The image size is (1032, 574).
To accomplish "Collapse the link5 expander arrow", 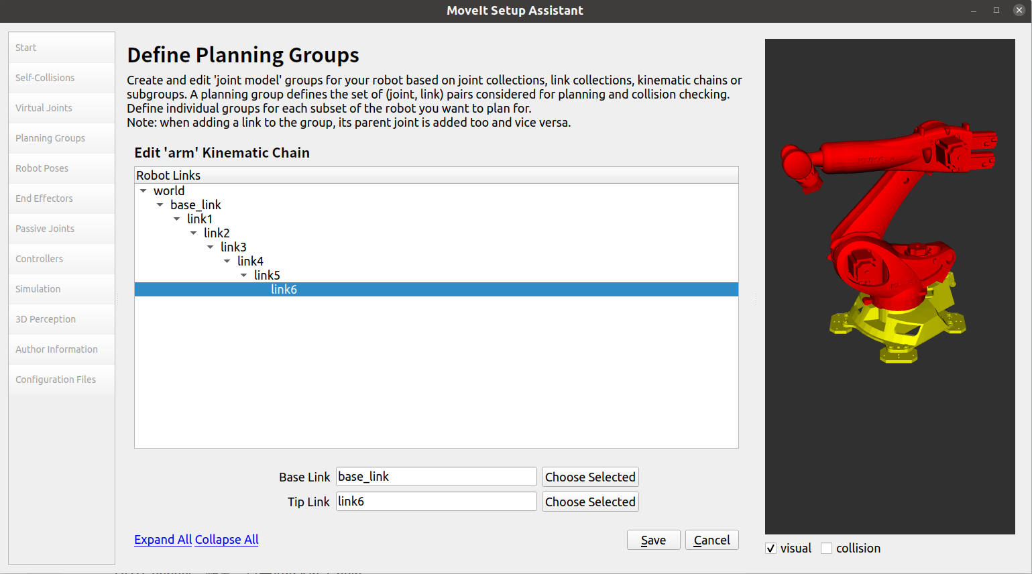I will pos(243,276).
